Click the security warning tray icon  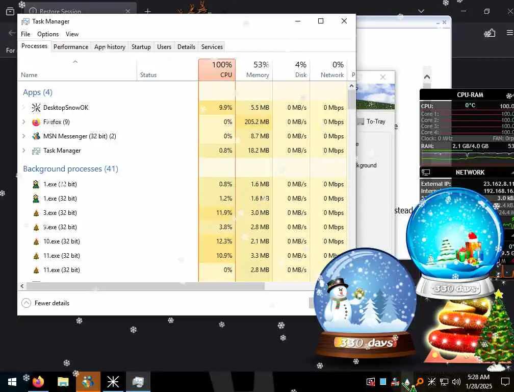tap(370, 381)
